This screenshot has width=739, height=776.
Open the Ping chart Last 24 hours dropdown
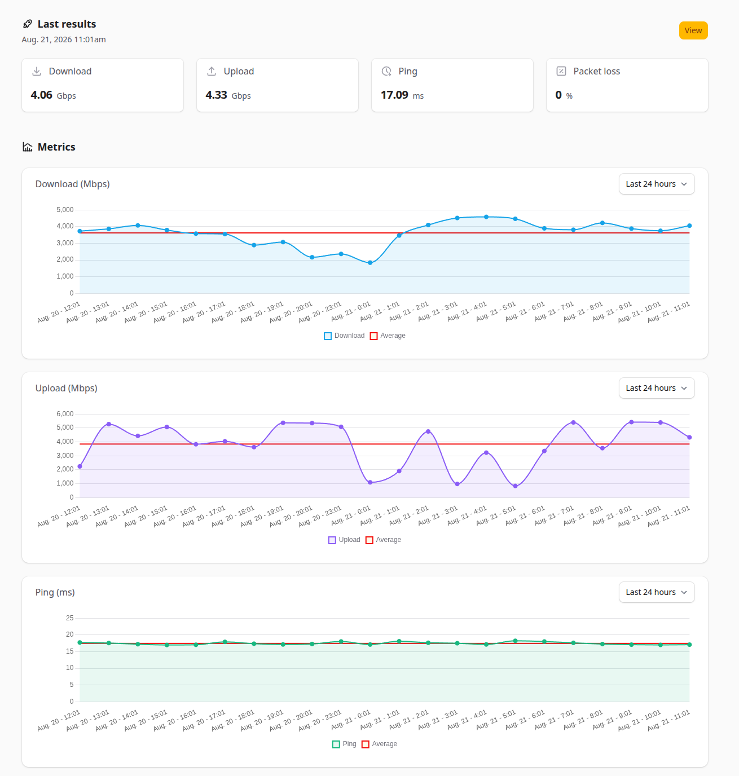pyautogui.click(x=657, y=592)
